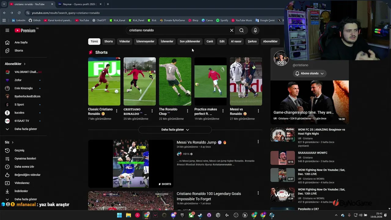
Task: Open VALORANT Chall... subscription channel
Action: pos(23,72)
